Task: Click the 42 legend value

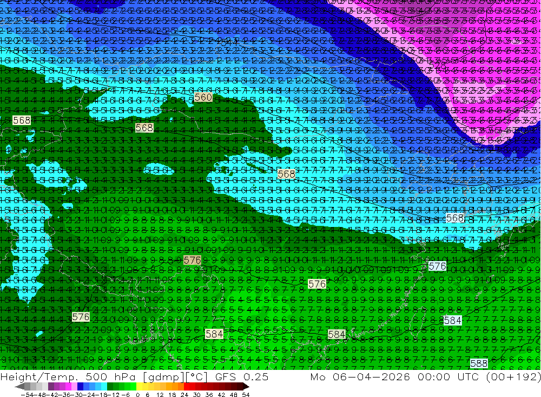Action: [x=221, y=395]
